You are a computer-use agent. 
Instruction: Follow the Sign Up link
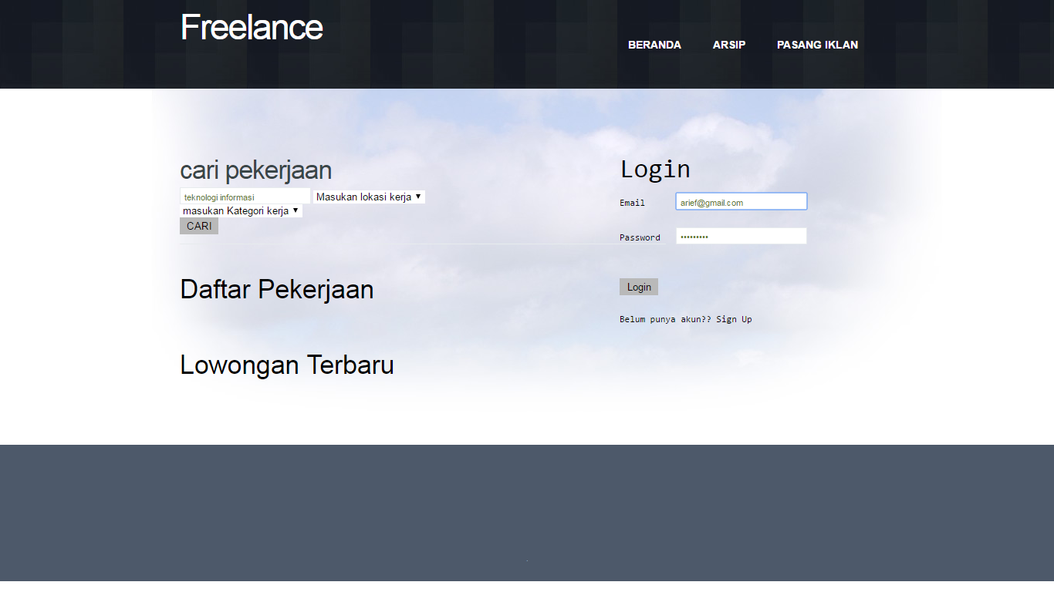pyautogui.click(x=734, y=319)
